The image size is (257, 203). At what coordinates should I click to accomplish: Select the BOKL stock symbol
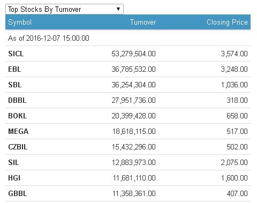(18, 116)
